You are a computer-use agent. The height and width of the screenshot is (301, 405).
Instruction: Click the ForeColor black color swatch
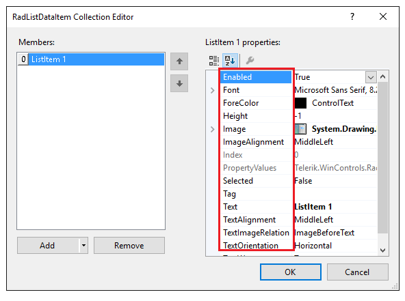click(300, 103)
